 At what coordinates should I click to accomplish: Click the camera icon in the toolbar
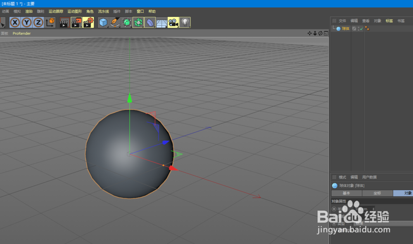coord(173,22)
